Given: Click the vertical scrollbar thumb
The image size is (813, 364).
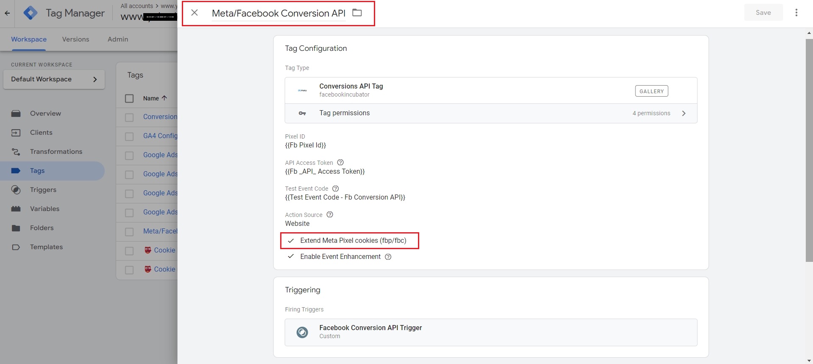Looking at the screenshot, I should coord(809,150).
